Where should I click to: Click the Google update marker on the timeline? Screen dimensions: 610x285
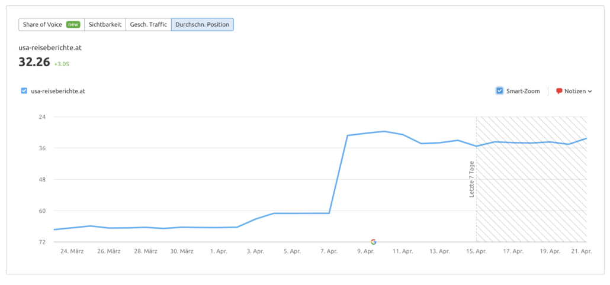coord(374,242)
